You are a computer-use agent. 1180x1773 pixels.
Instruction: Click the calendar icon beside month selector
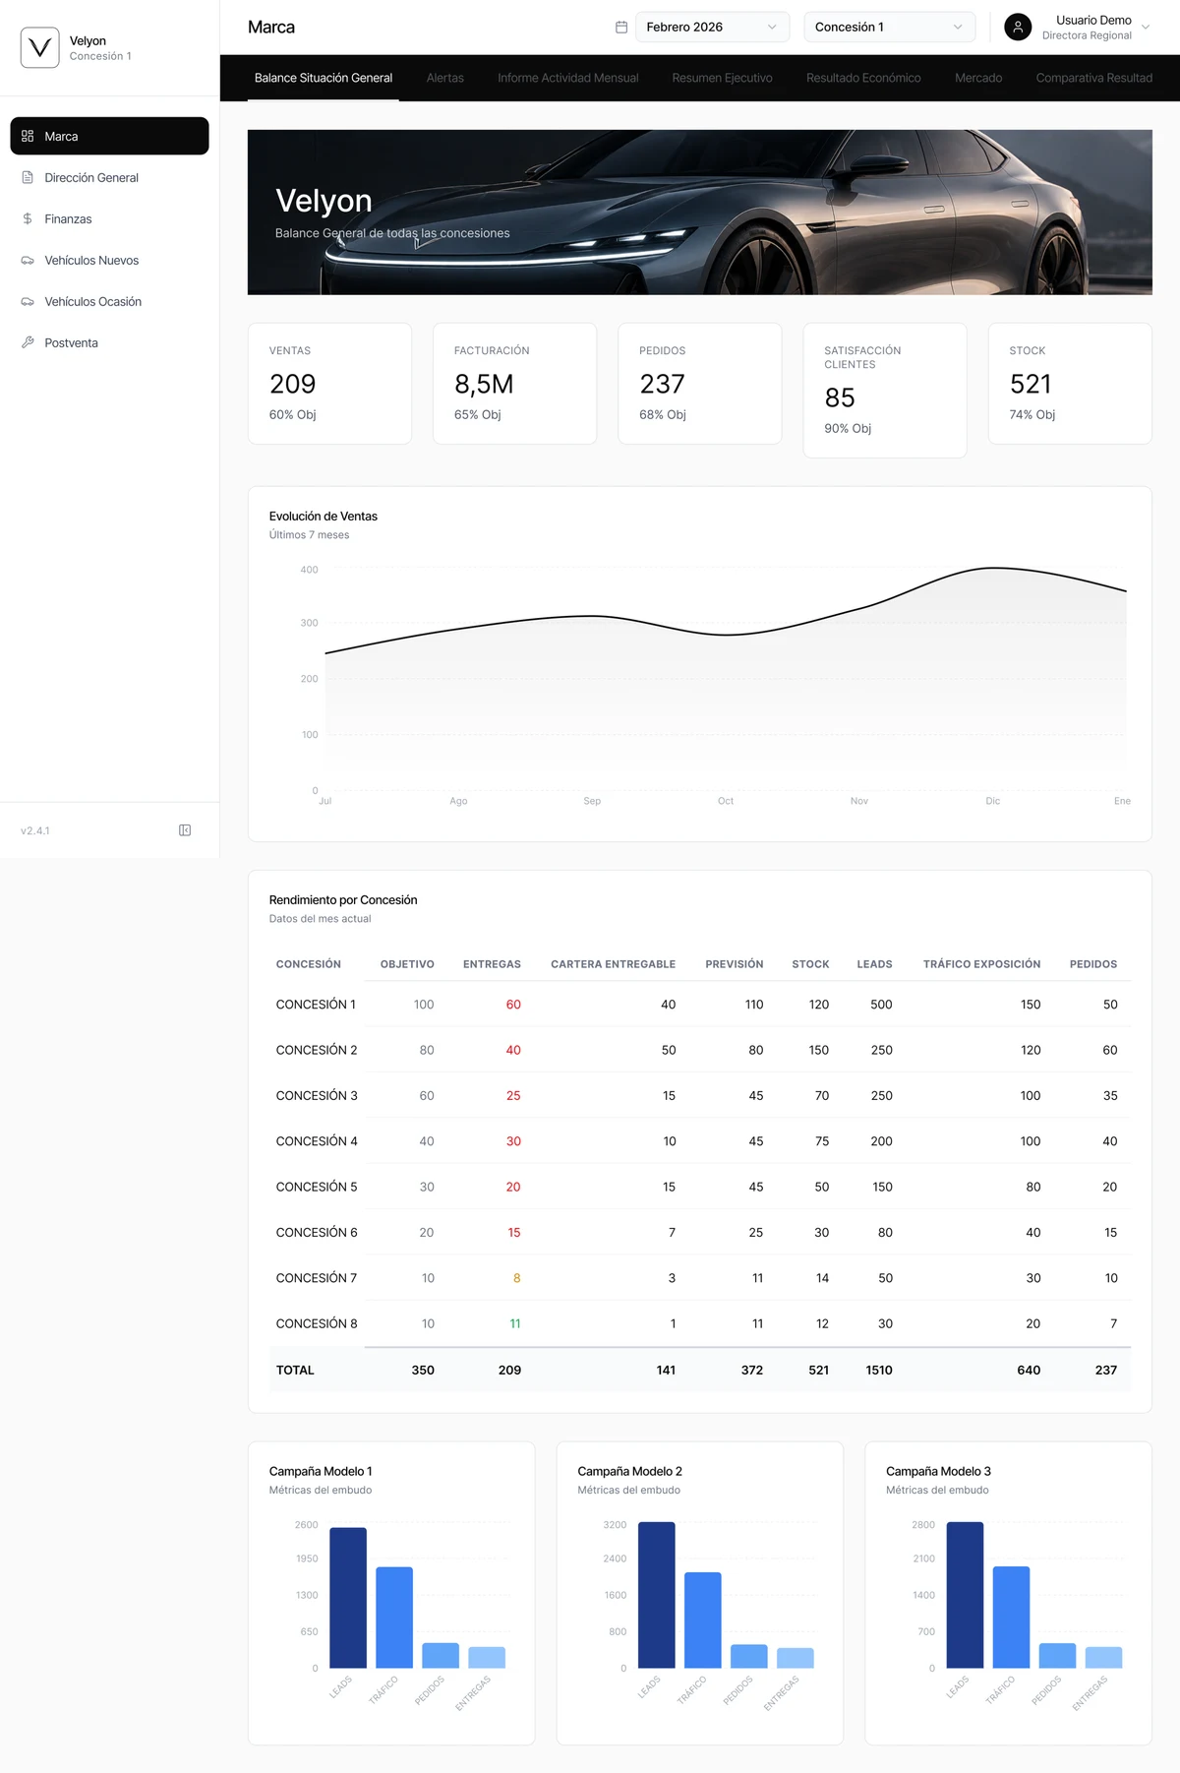point(621,27)
